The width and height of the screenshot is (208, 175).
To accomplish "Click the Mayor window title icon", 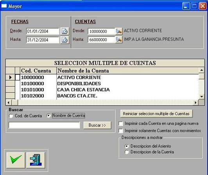I will 4,6.
